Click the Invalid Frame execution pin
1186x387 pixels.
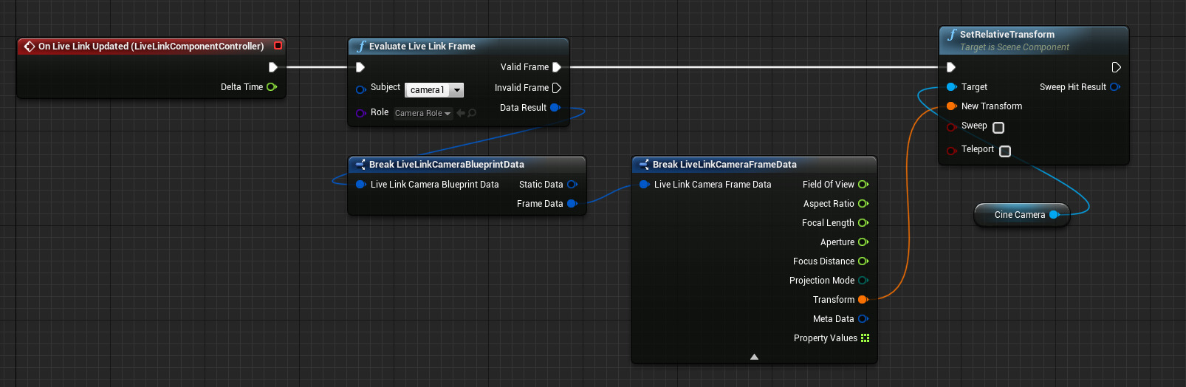[557, 88]
